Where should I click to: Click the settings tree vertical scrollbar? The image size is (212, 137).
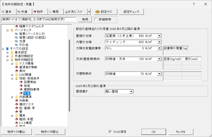[69, 75]
